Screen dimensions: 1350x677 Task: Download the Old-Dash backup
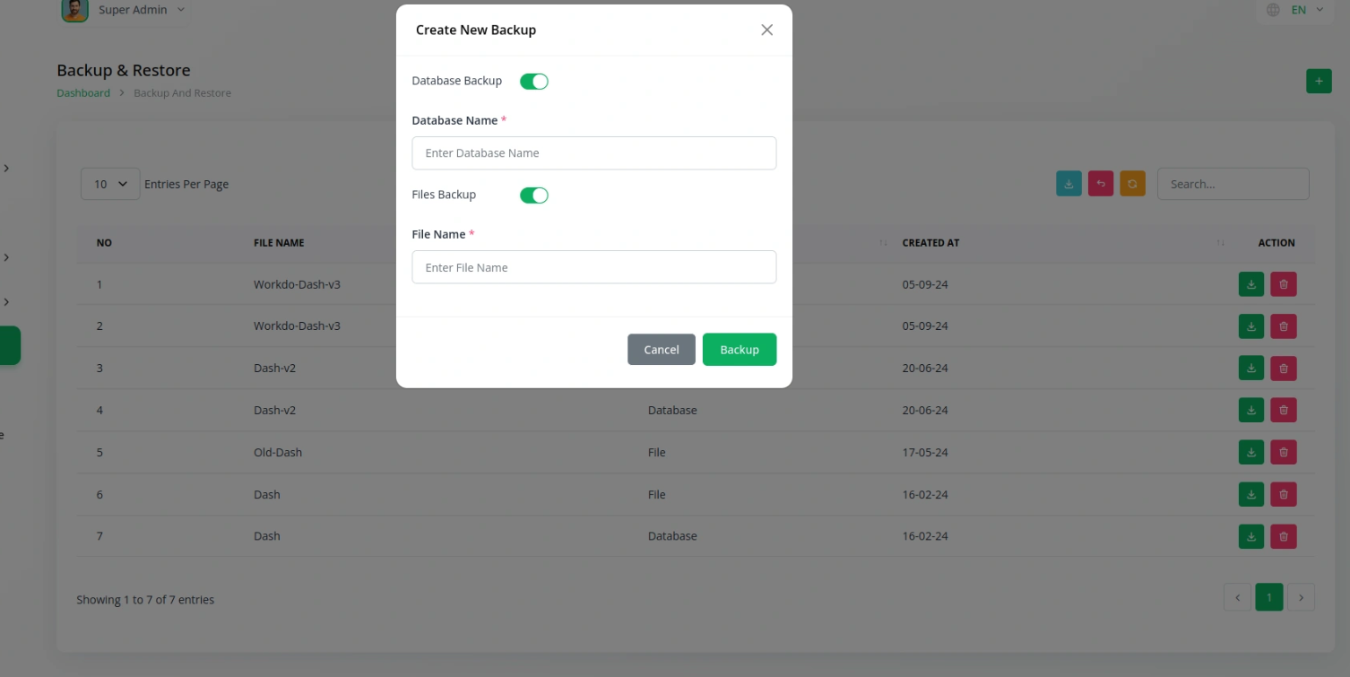[1251, 453]
